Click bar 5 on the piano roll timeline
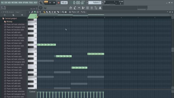Image resolution: width=174 pixels, height=98 pixels. [104, 17]
